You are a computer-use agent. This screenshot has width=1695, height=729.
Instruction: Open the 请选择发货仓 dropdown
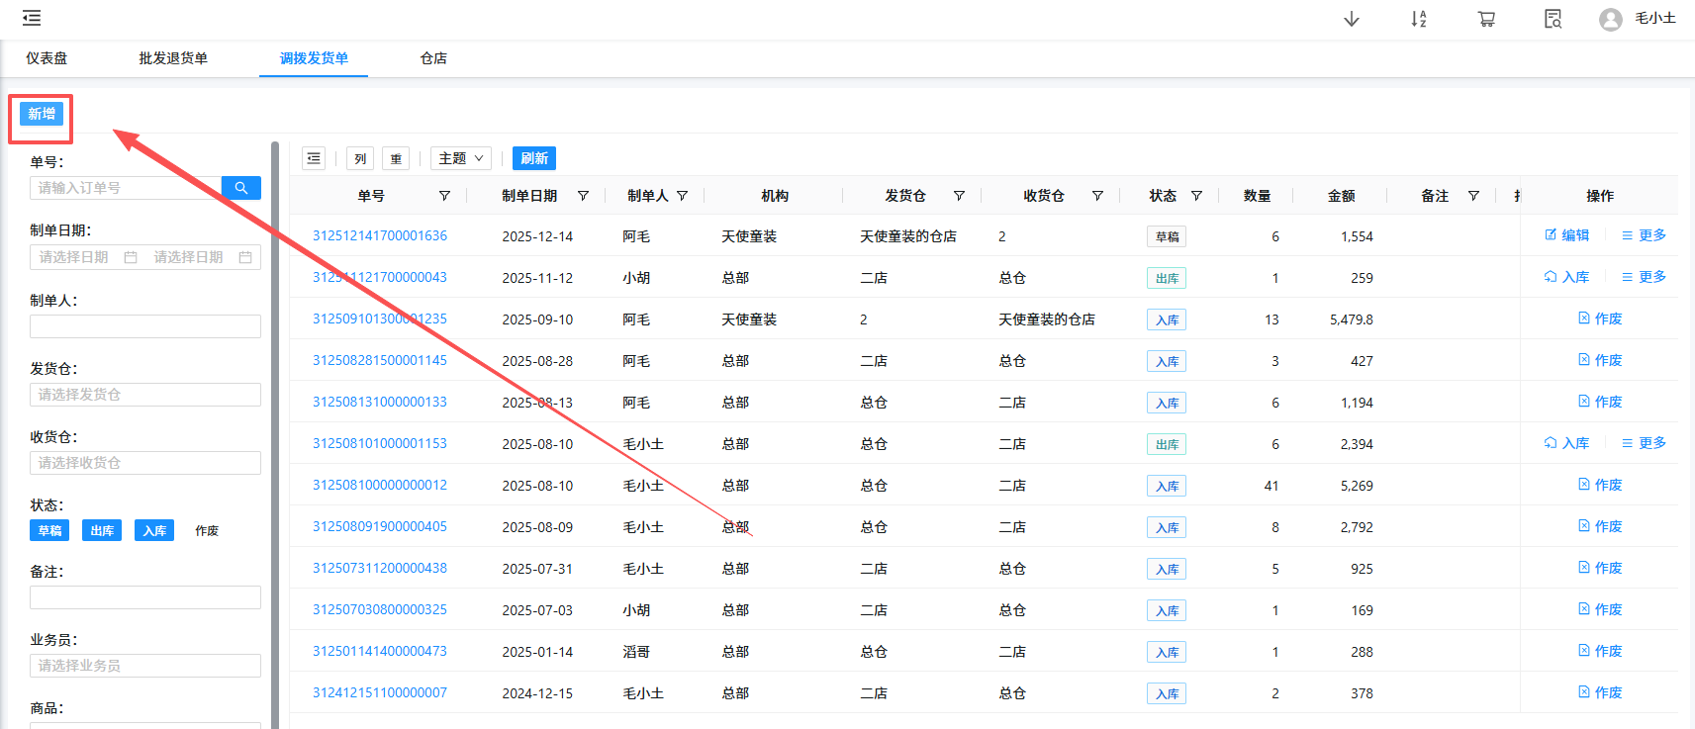click(x=144, y=395)
